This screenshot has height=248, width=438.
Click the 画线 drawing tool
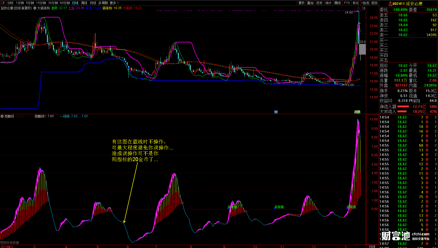coord(337,3)
